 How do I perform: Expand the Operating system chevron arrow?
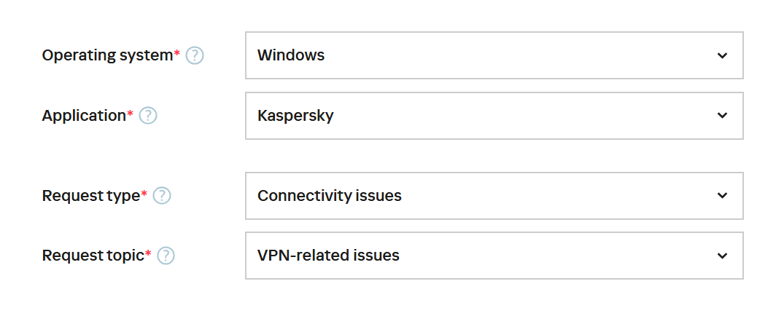722,55
